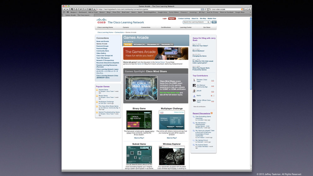Open the Subnet Game screenshot thumbnail
The height and width of the screenshot is (176, 313).
coord(139,155)
